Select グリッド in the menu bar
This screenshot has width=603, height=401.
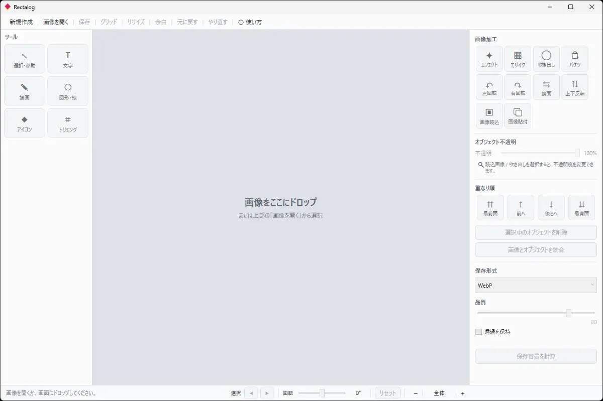pos(109,22)
